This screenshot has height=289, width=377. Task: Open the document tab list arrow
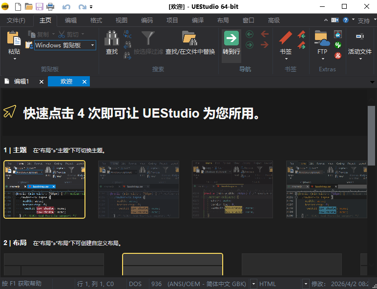(372, 82)
